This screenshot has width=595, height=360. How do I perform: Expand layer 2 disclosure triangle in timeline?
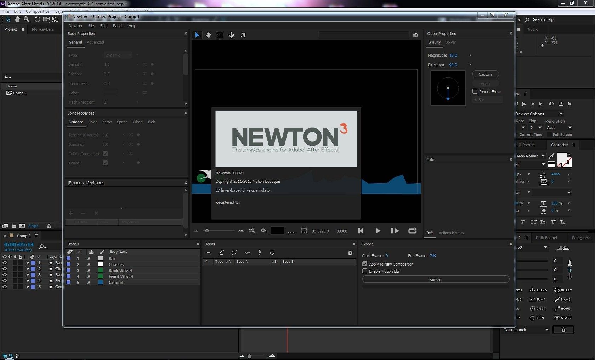tap(28, 269)
